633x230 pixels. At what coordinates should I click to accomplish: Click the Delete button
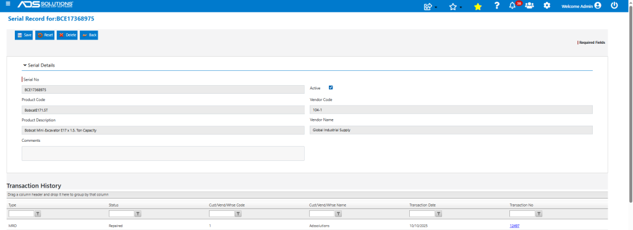pyautogui.click(x=67, y=35)
